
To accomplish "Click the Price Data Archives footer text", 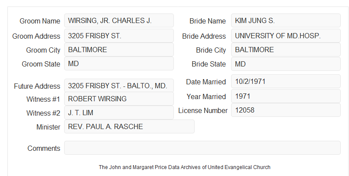I will click(185, 167).
